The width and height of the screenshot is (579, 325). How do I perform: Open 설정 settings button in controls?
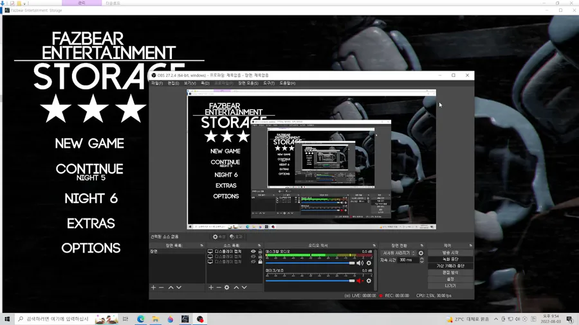(x=450, y=279)
